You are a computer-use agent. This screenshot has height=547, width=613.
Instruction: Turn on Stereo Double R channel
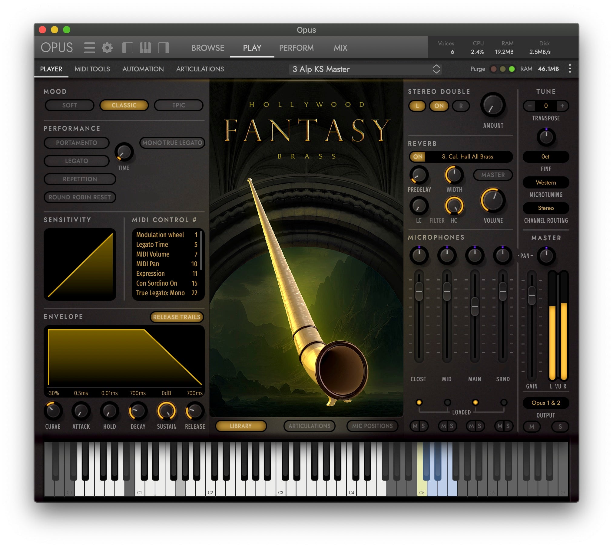(461, 106)
